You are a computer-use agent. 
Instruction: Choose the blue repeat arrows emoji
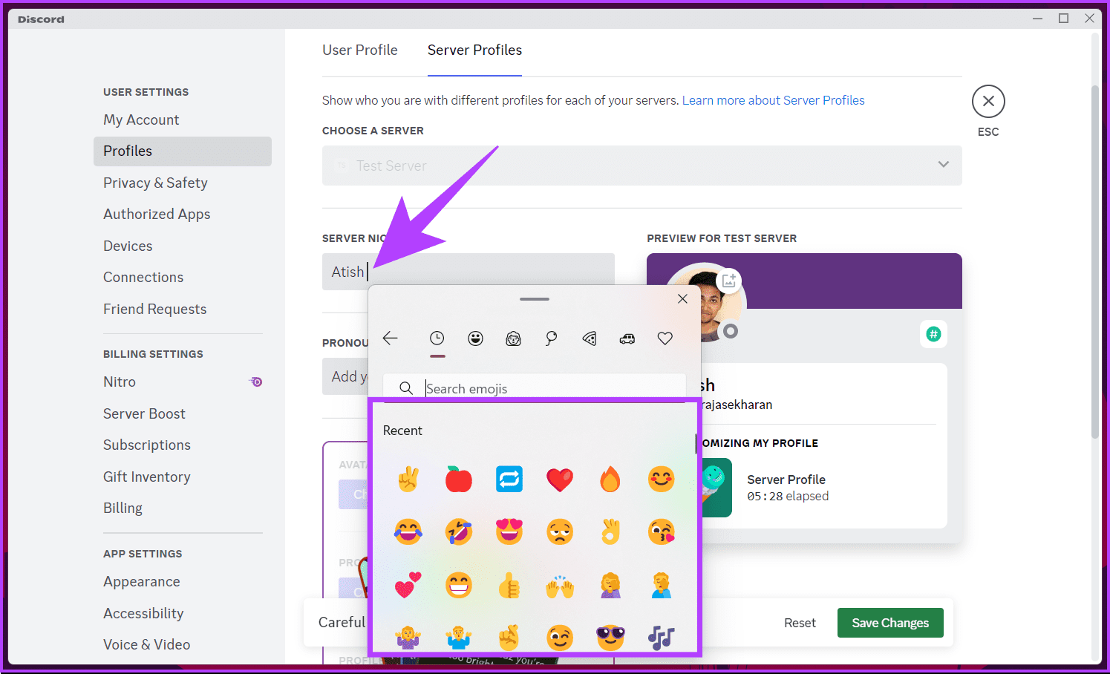tap(509, 479)
